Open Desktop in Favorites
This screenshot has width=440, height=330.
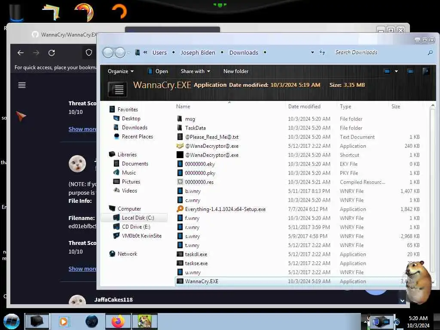pos(131,119)
